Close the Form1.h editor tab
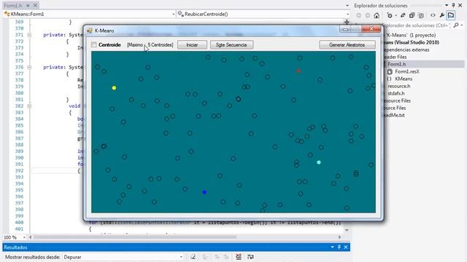 click(35, 5)
